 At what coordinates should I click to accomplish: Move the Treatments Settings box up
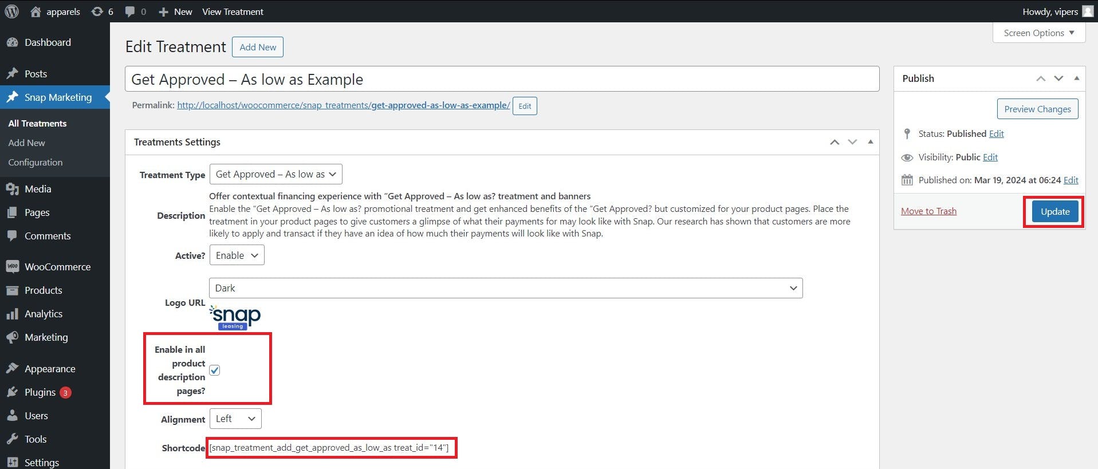point(835,142)
